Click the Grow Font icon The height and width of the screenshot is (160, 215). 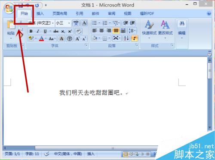77,38
